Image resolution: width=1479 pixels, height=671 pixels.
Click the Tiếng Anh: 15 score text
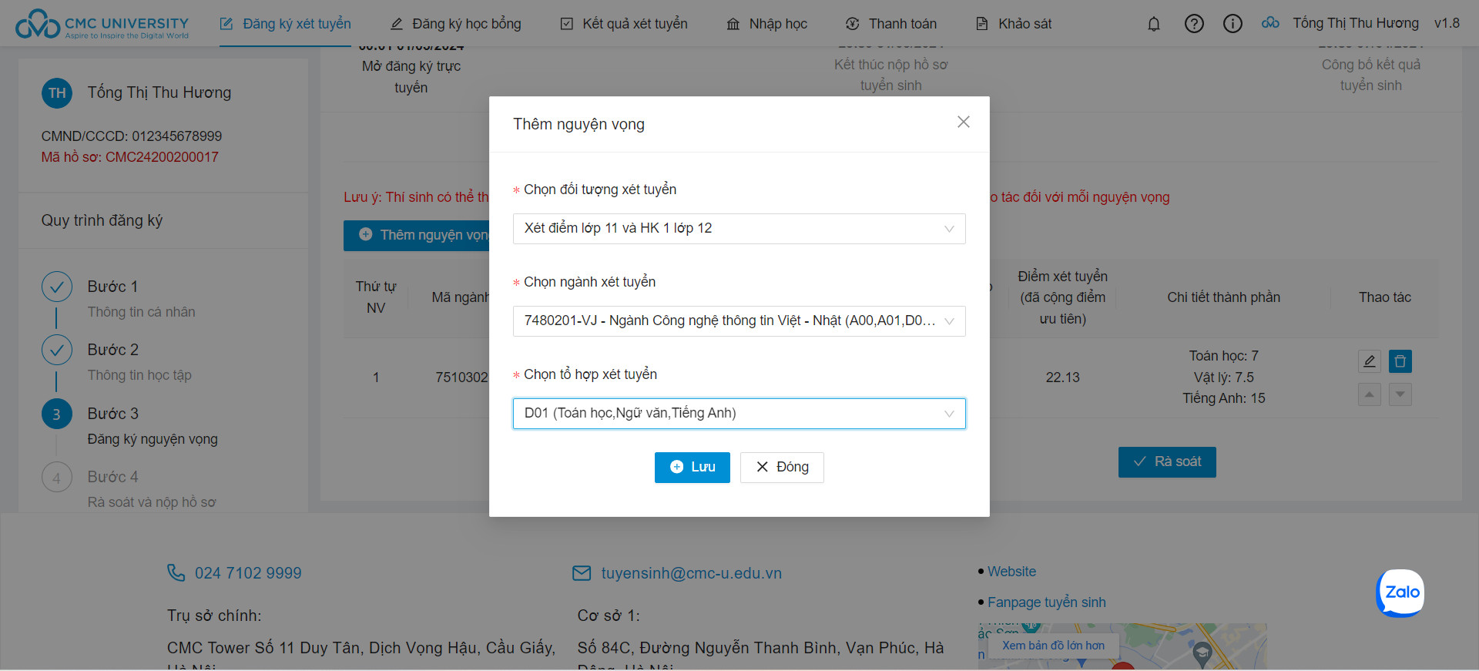pos(1223,398)
